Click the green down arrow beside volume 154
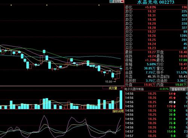 point(174,132)
